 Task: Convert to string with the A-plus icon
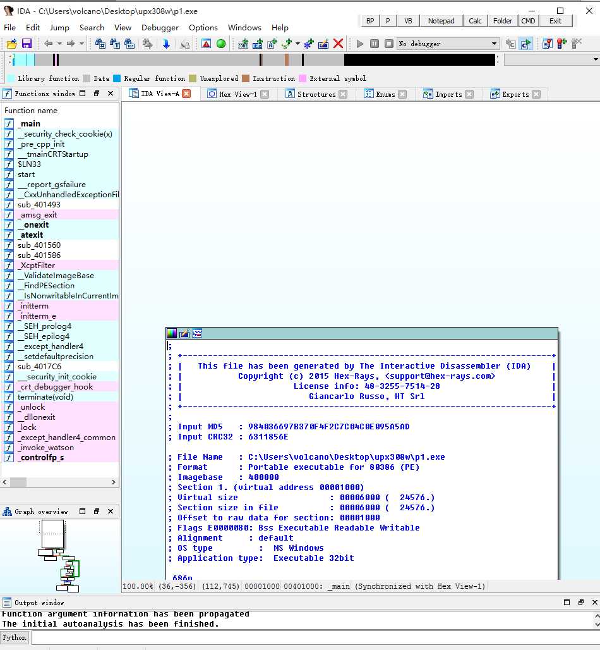[x=272, y=44]
